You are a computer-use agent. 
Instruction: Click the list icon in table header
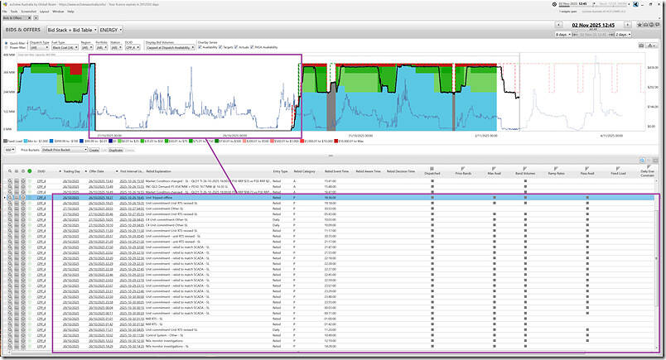coord(17,171)
